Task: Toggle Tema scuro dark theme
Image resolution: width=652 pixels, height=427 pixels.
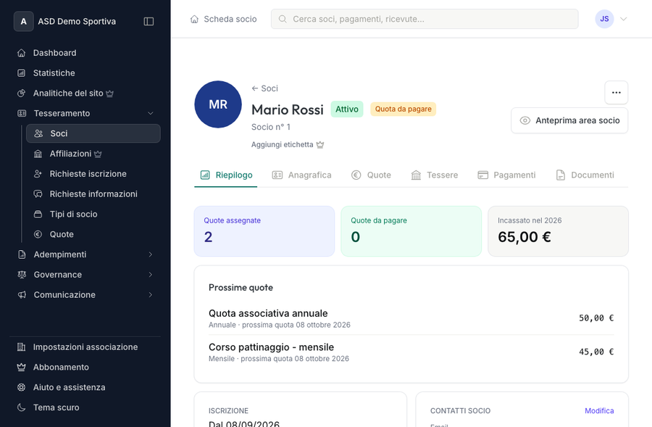Action: (85, 407)
